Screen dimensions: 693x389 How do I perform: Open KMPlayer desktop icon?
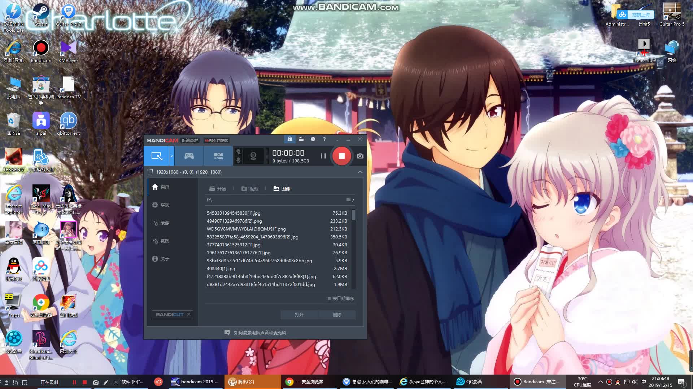68,52
